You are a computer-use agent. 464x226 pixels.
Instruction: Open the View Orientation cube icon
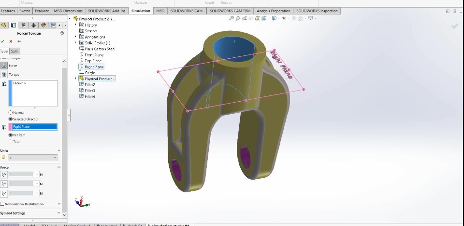click(x=264, y=18)
